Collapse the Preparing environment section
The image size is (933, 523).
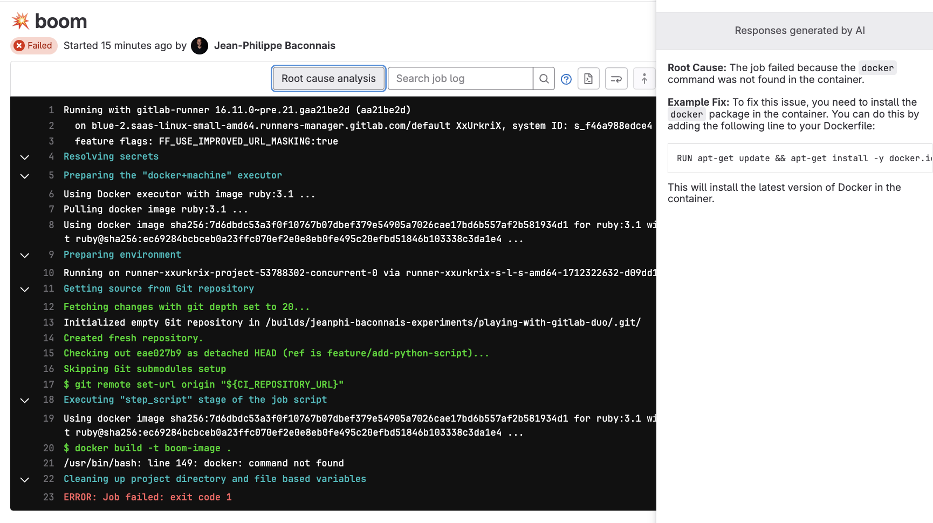(25, 256)
